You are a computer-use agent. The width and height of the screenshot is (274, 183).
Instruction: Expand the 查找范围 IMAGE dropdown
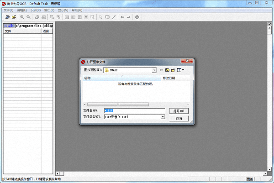coord(154,70)
